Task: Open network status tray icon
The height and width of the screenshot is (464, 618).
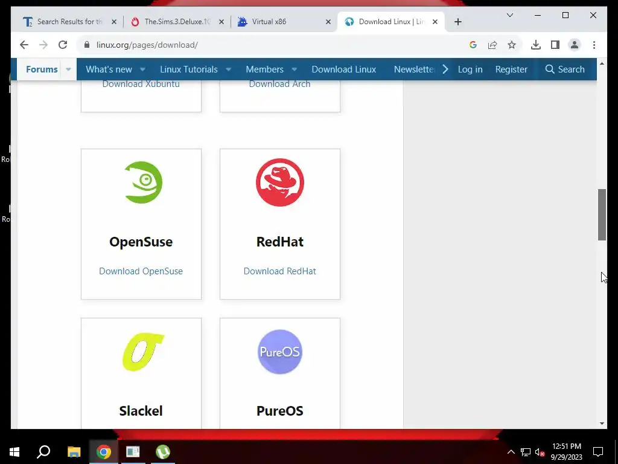Action: 526,452
